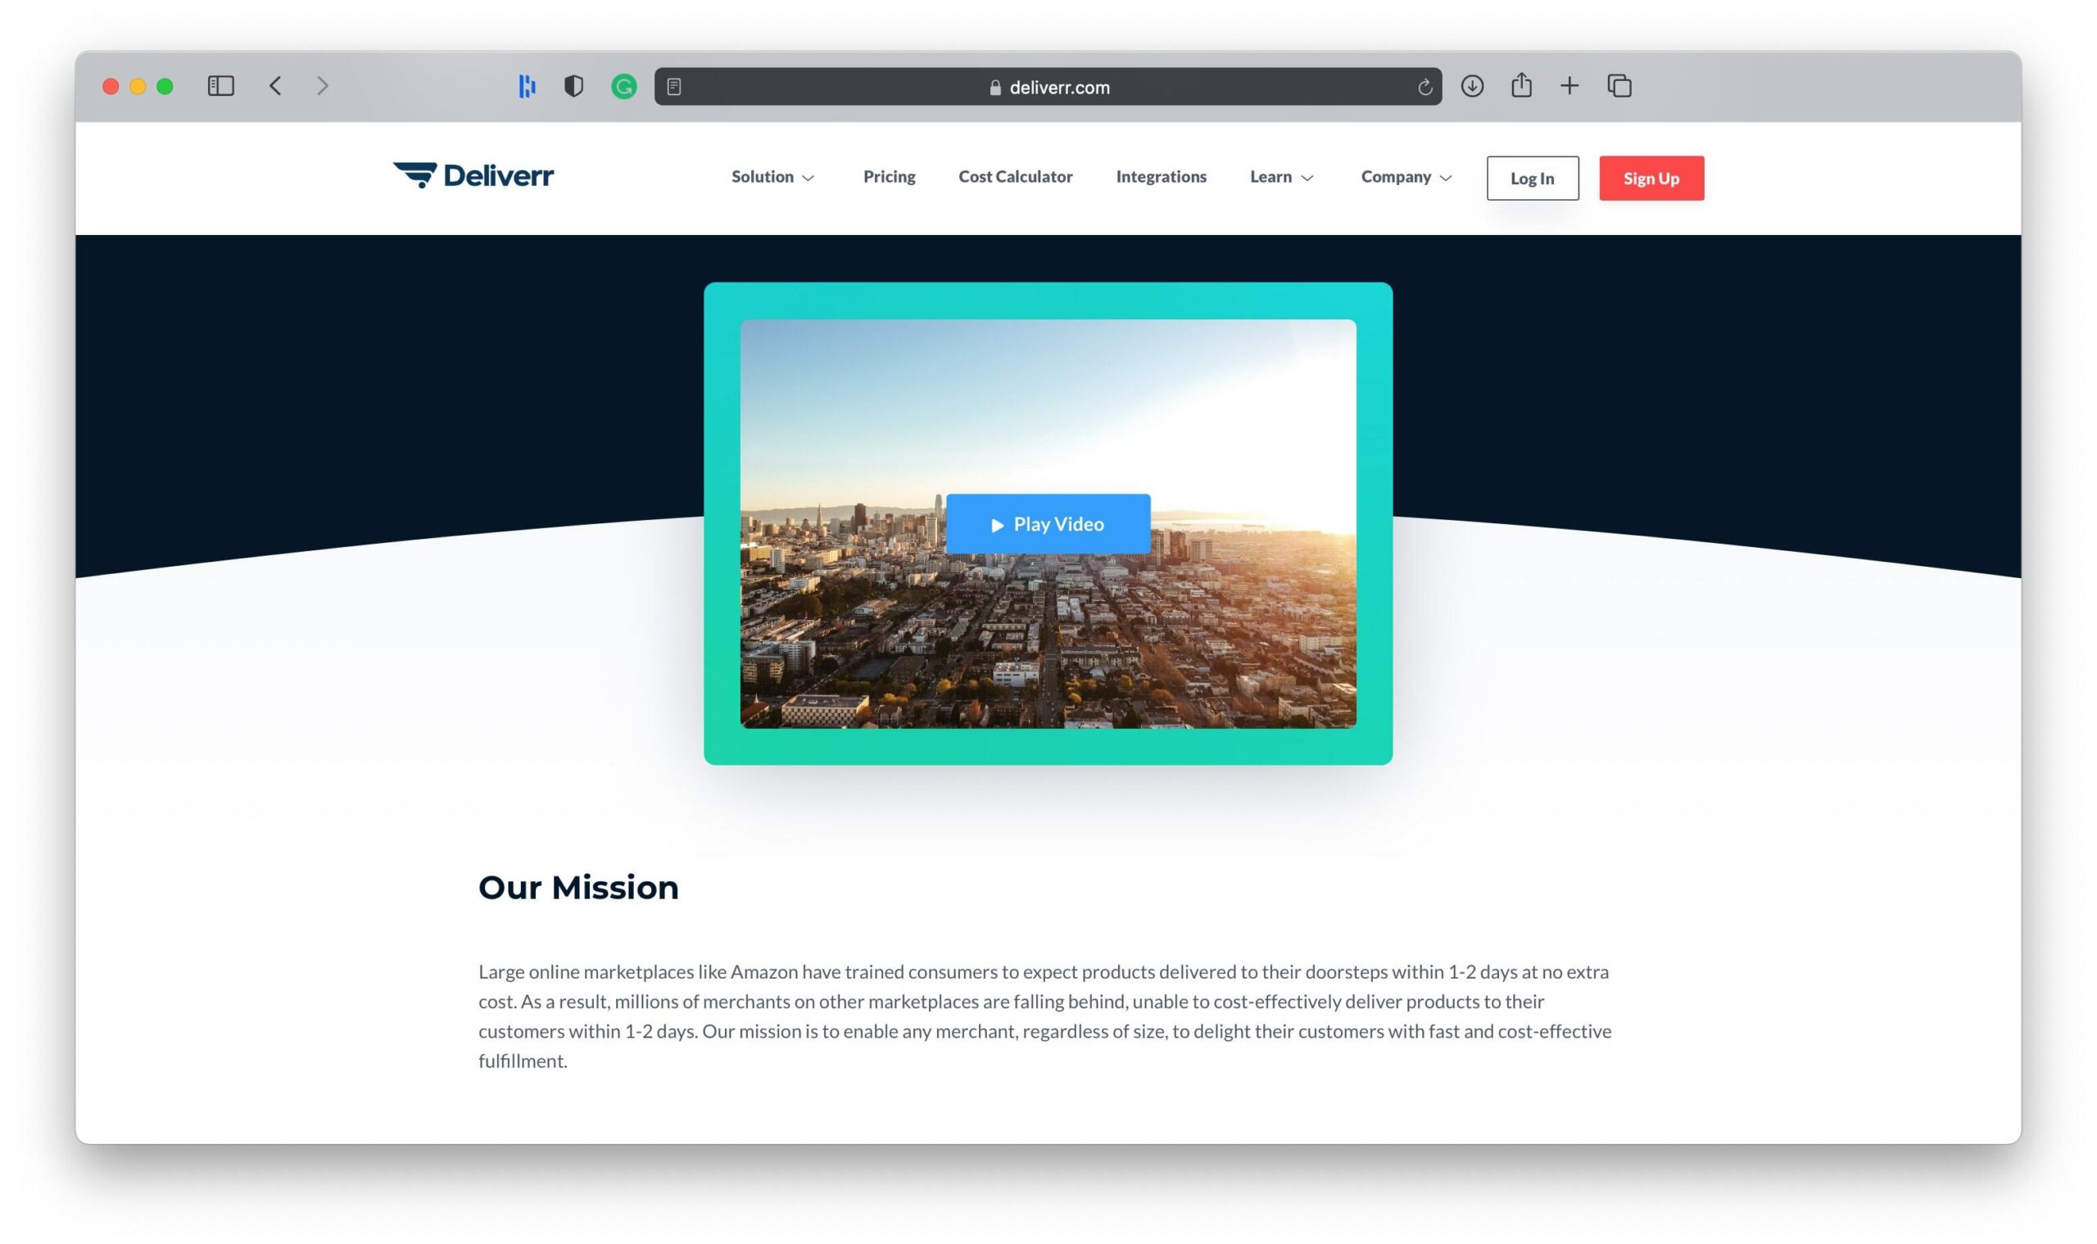The height and width of the screenshot is (1244, 2097).
Task: Click the ad blocker shield icon
Action: click(x=574, y=86)
